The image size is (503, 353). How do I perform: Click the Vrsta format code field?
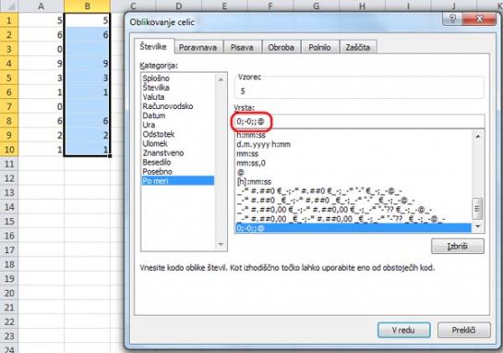pos(359,121)
